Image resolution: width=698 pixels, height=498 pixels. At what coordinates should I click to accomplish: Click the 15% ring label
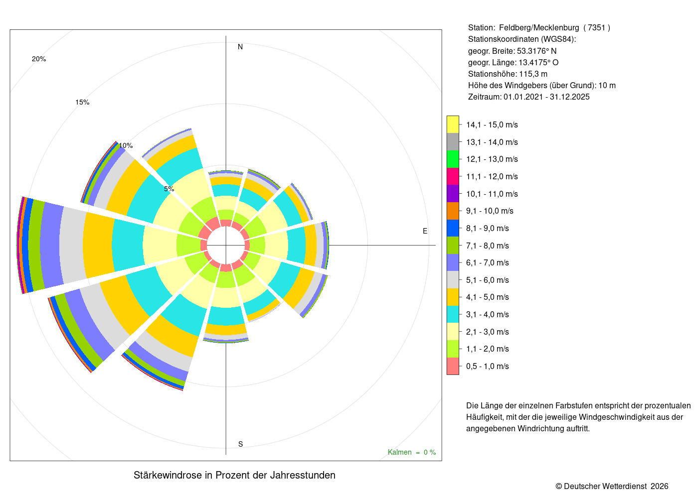82,102
